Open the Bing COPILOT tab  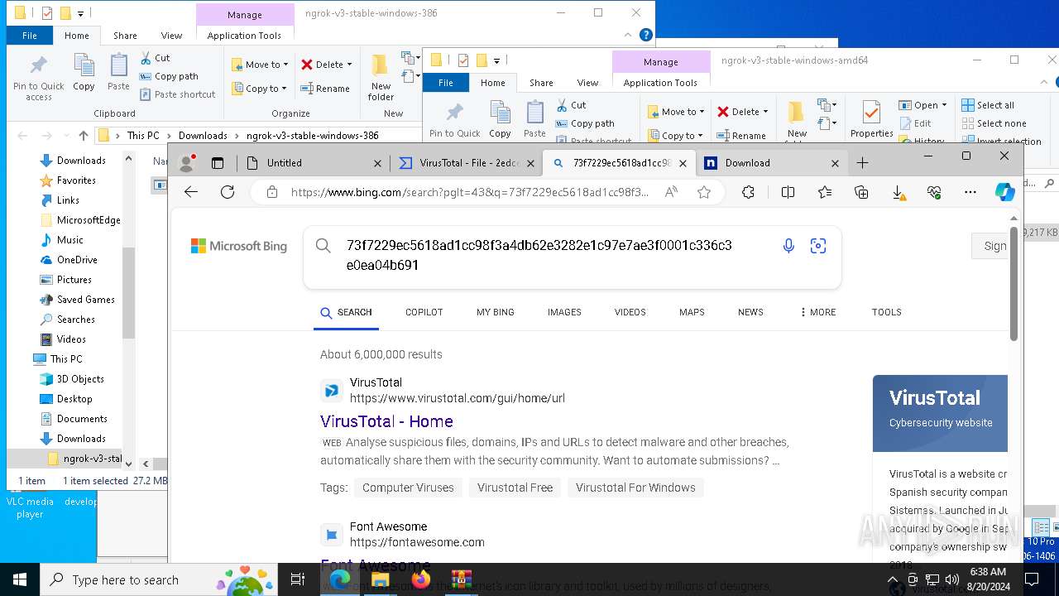424,312
